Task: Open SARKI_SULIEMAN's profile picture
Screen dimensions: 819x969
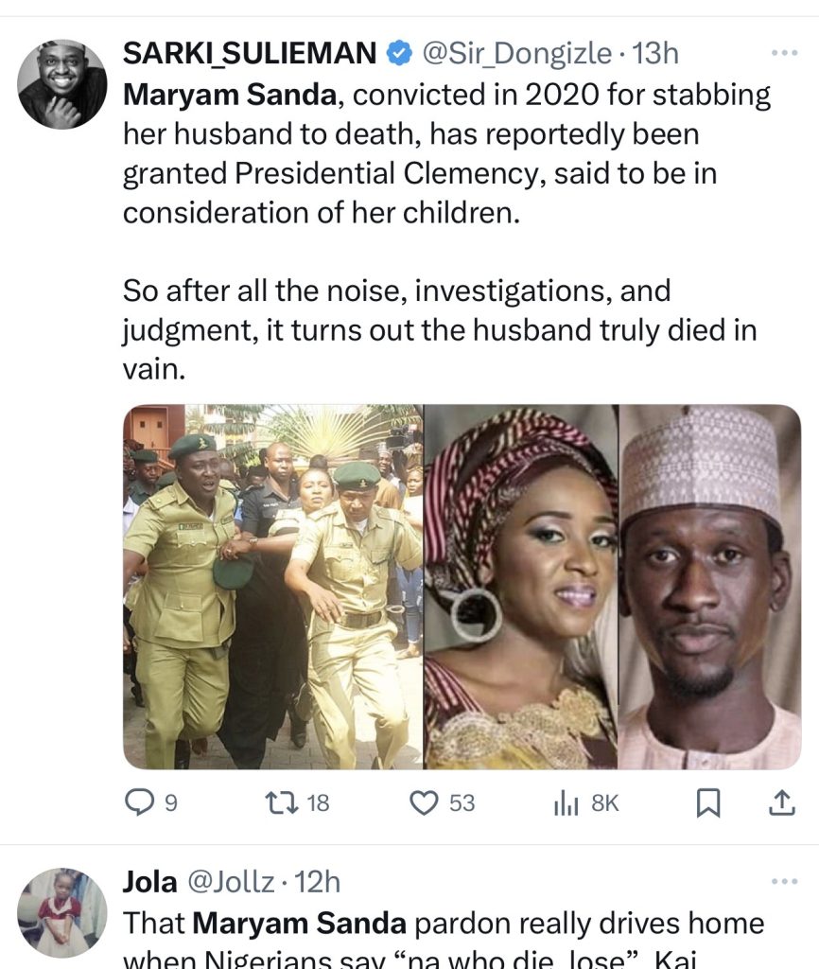Action: pyautogui.click(x=62, y=84)
